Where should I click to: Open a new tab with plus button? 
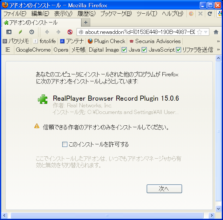86,22
